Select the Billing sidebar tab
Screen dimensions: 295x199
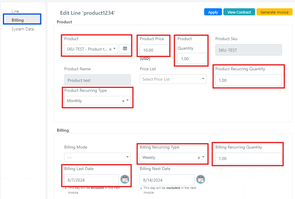22,20
